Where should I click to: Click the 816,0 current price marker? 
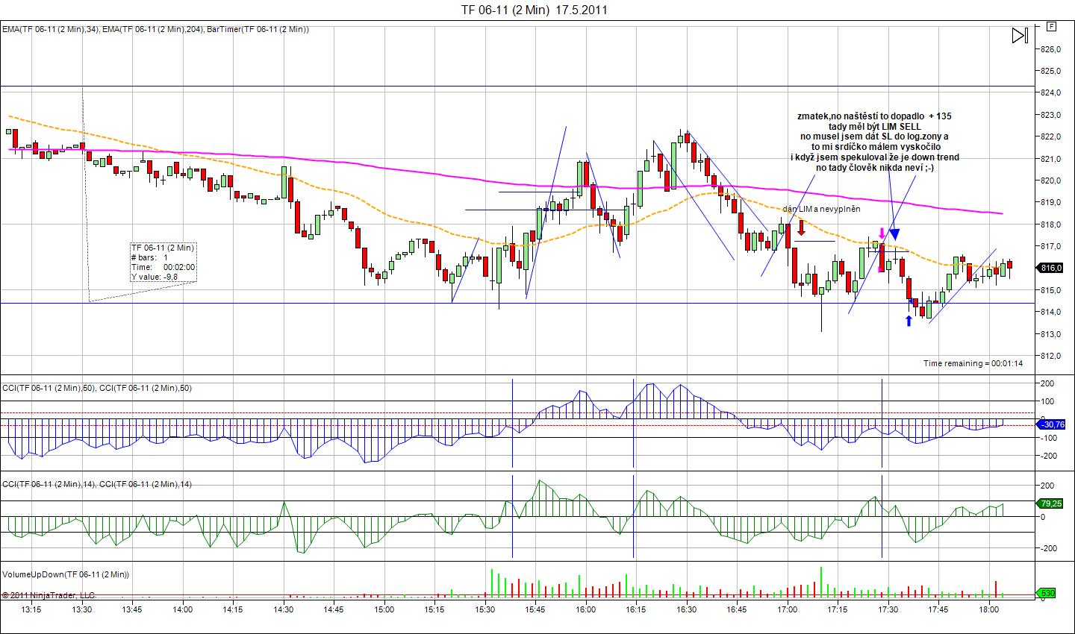point(1050,268)
